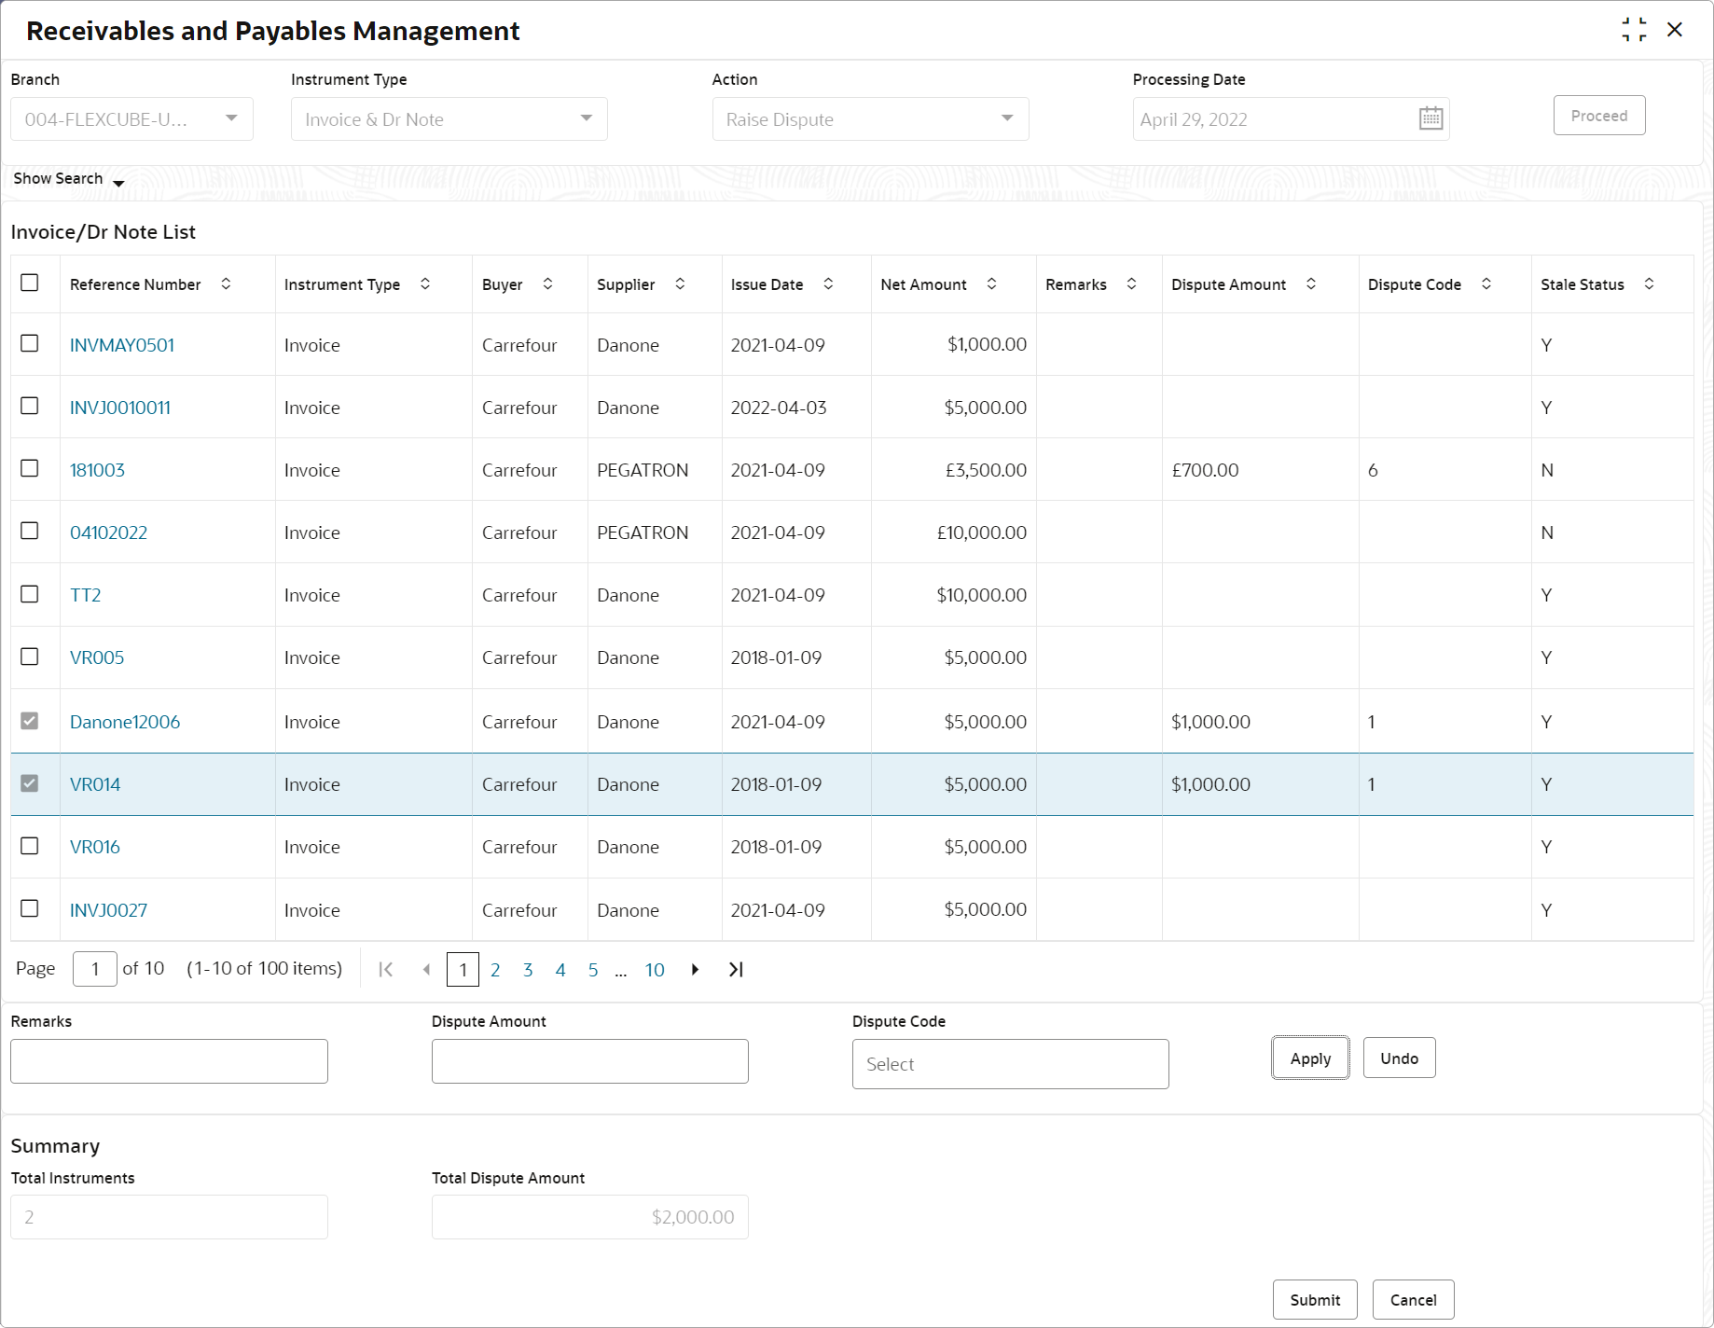Sort by Reference Number column
Screen dimensions: 1714x1328
pos(226,284)
